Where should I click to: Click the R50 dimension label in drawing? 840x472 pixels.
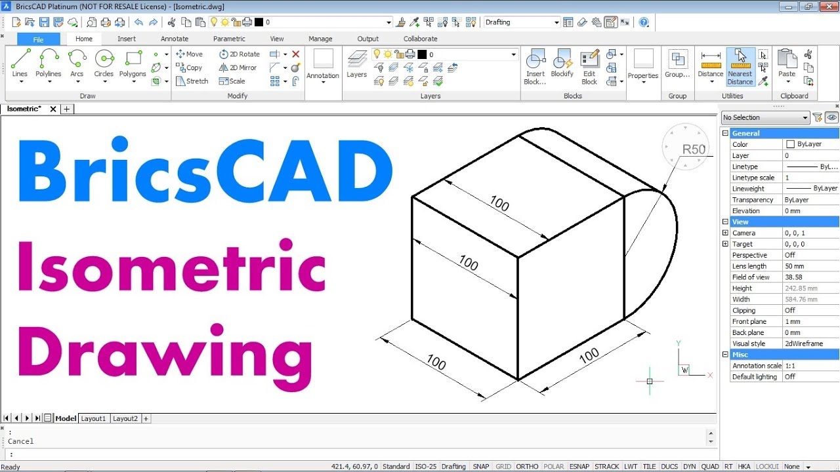(694, 149)
